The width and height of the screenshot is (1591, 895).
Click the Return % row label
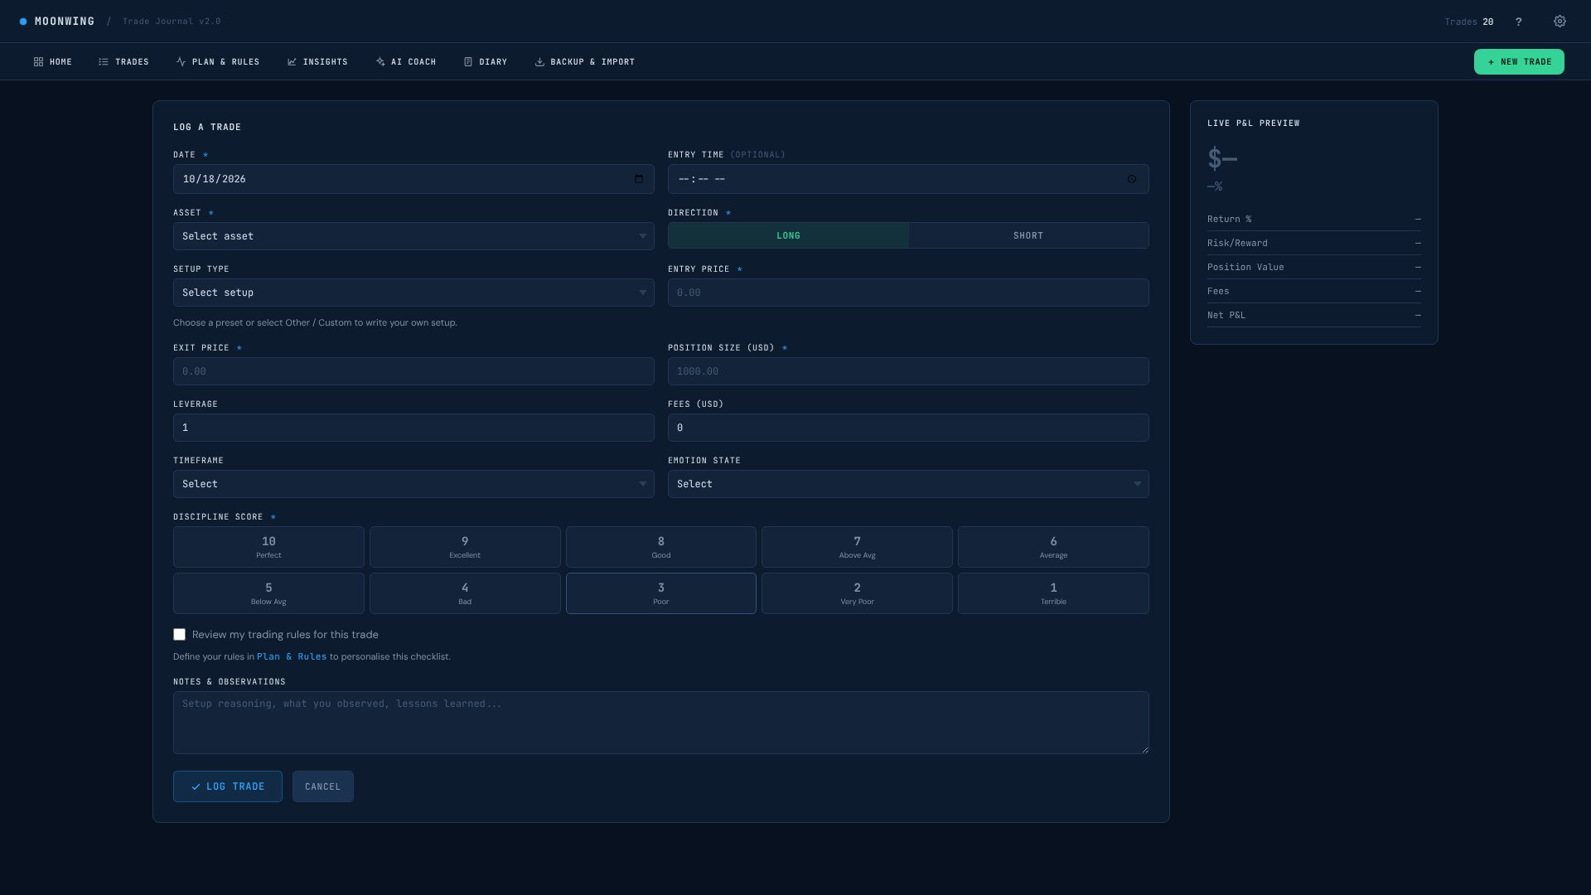1230,220
